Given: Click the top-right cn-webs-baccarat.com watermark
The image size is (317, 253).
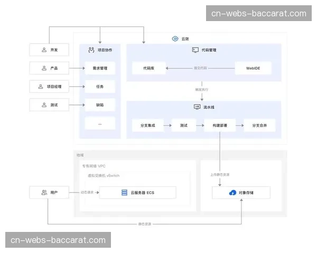Looking at the screenshot, I should tap(259, 13).
